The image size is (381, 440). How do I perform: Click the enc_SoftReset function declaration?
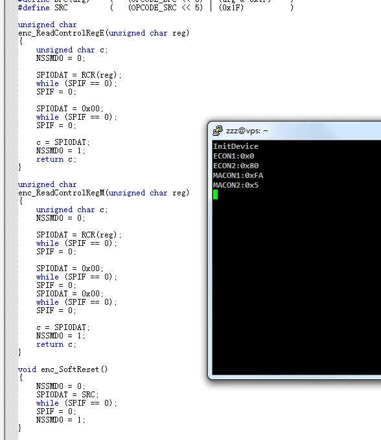(x=63, y=369)
